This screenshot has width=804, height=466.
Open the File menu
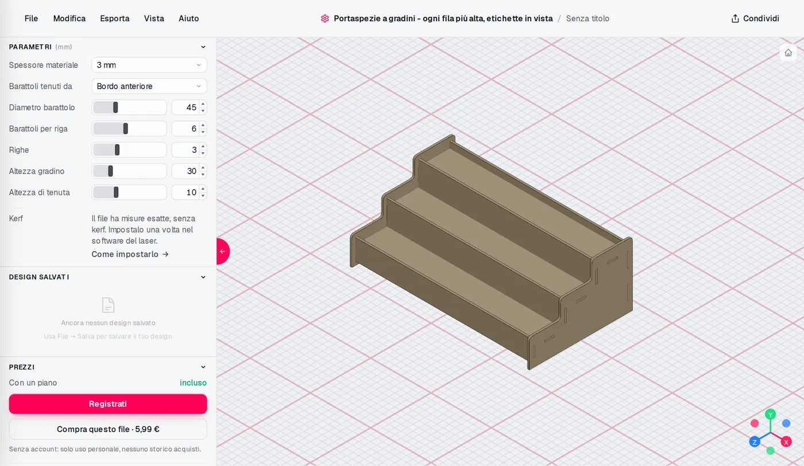point(31,18)
